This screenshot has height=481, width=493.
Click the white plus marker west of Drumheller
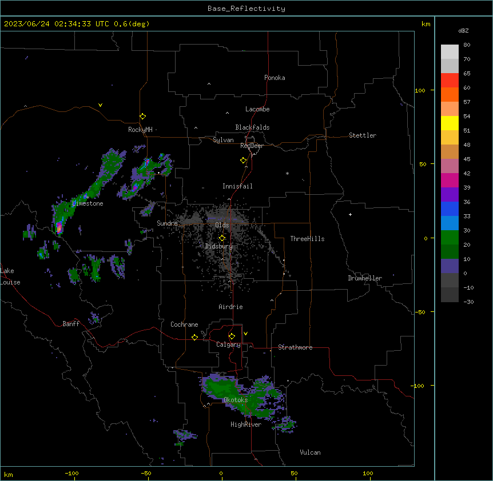coord(350,214)
